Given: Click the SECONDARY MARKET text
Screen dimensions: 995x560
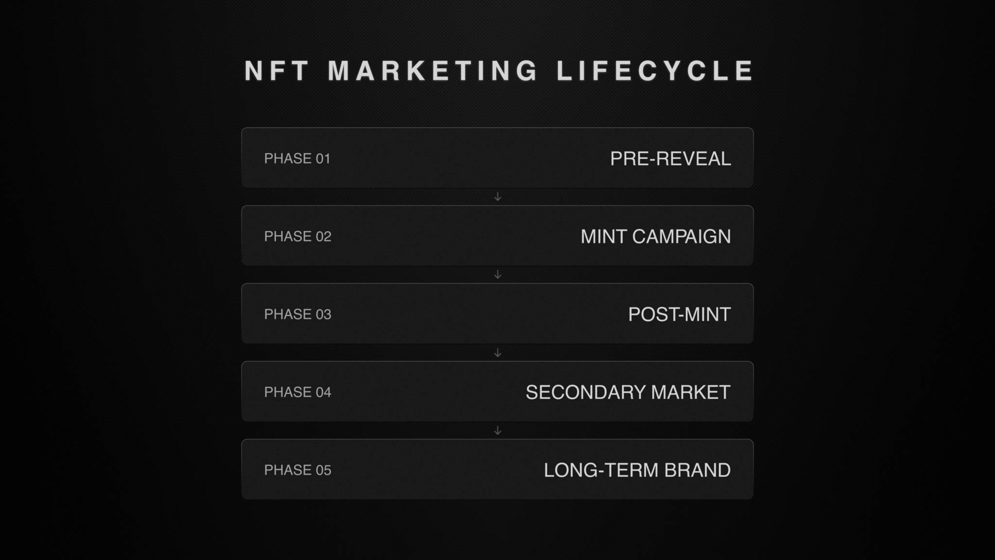Looking at the screenshot, I should 628,392.
